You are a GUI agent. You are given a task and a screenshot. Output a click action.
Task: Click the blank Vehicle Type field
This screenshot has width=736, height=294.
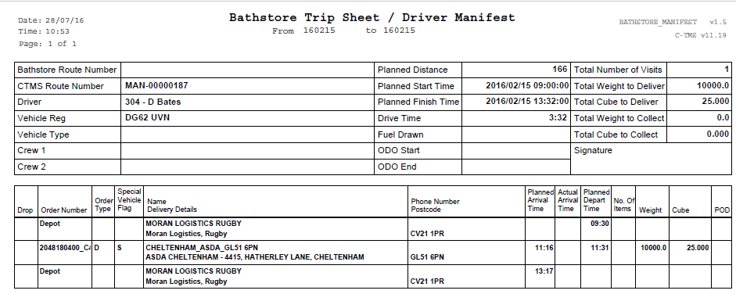click(247, 134)
